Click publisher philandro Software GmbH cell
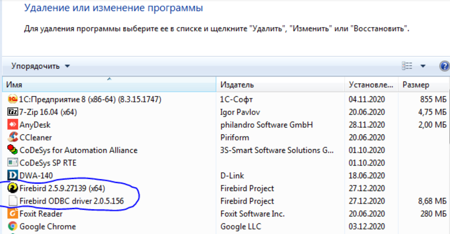The height and width of the screenshot is (234, 450). (x=267, y=125)
